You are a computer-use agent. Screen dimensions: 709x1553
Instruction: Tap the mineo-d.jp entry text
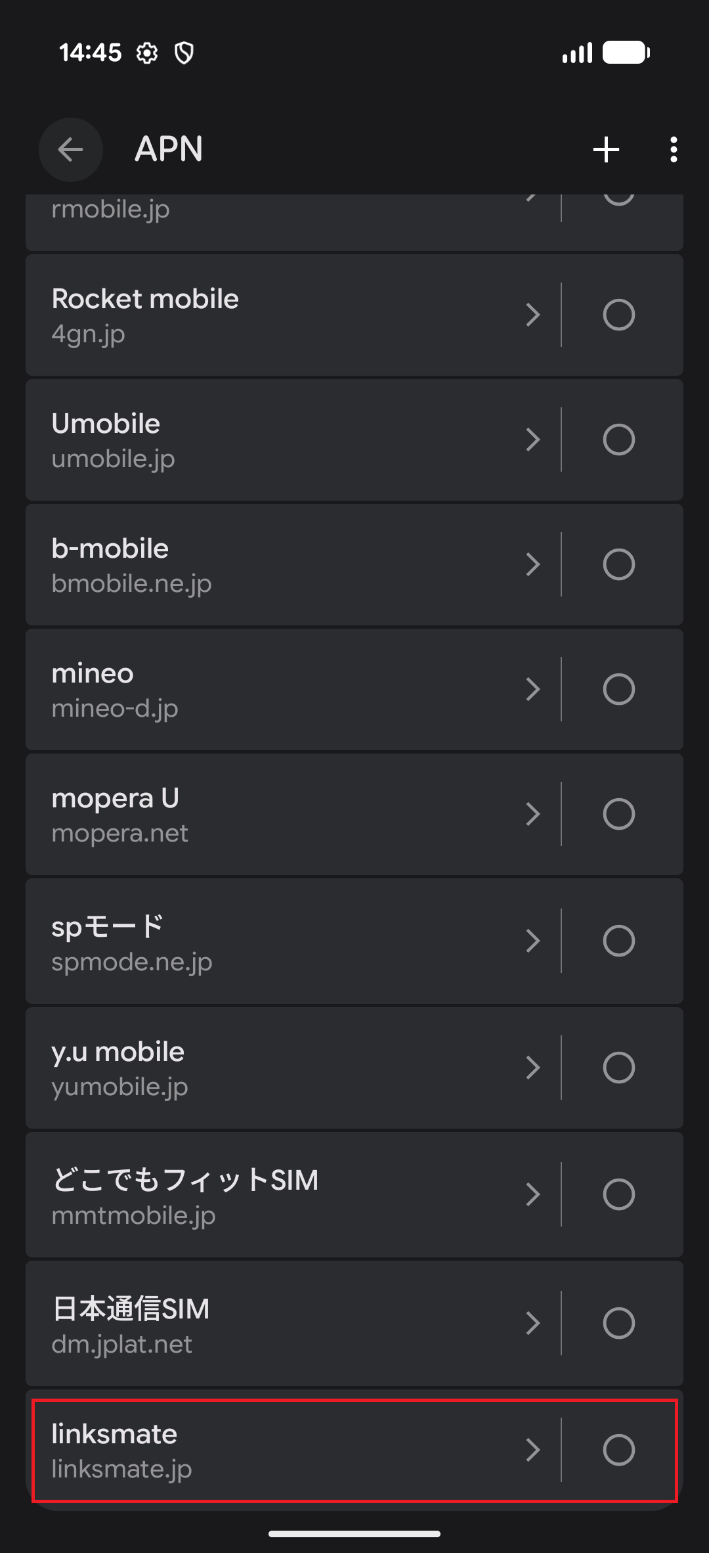pyautogui.click(x=116, y=709)
